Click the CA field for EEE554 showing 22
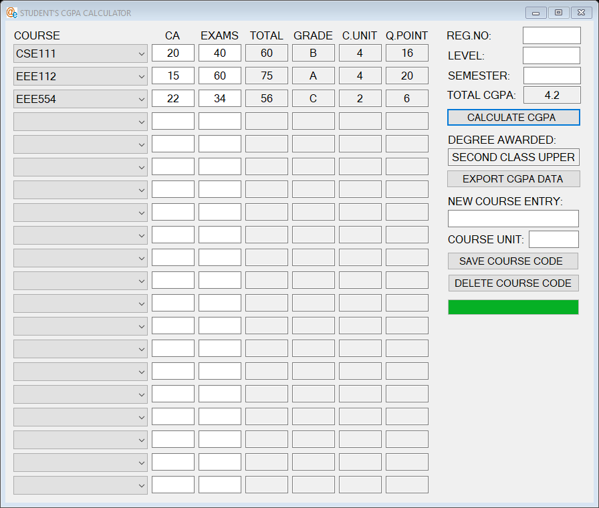 [173, 98]
